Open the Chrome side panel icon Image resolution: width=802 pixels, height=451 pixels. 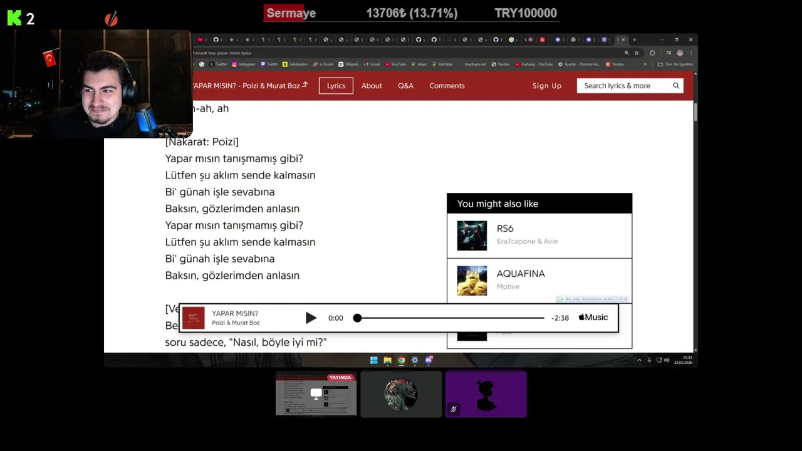(669, 53)
